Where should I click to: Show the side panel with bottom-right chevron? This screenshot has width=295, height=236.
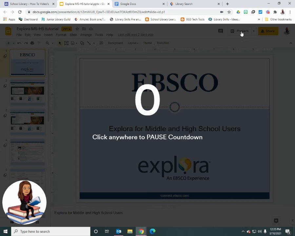[293, 220]
